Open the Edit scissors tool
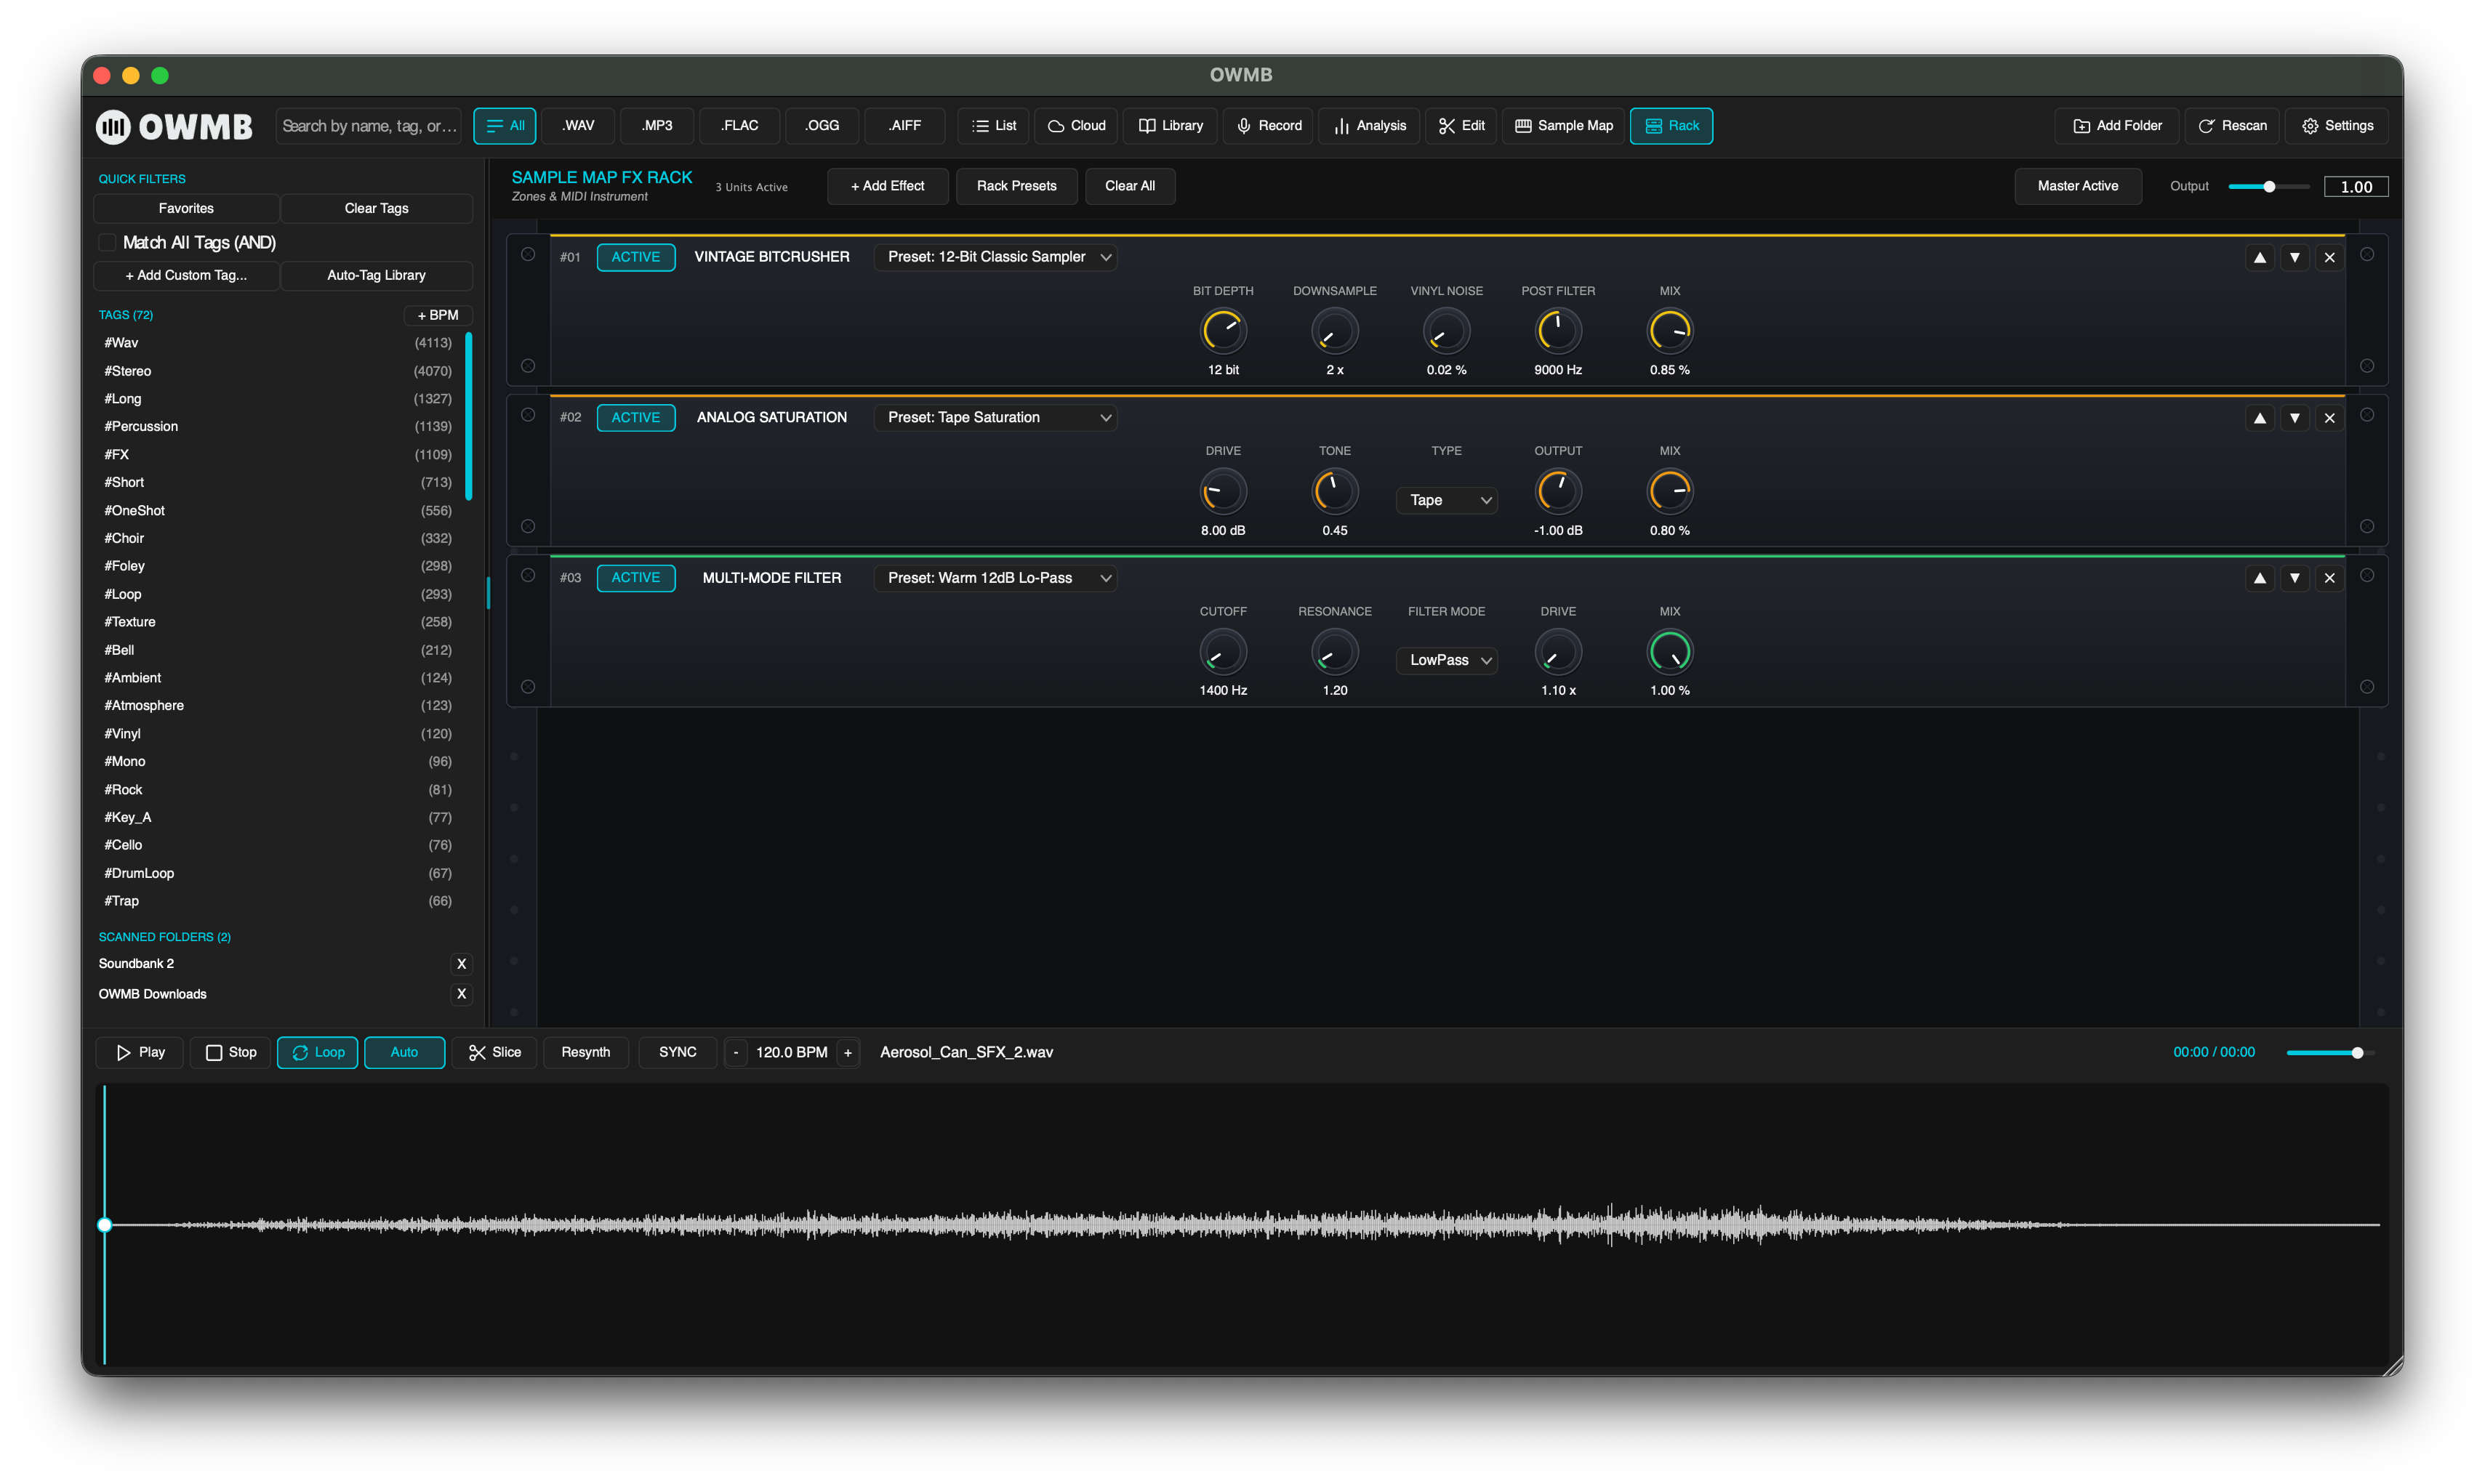The height and width of the screenshot is (1484, 2485). [x=1461, y=126]
